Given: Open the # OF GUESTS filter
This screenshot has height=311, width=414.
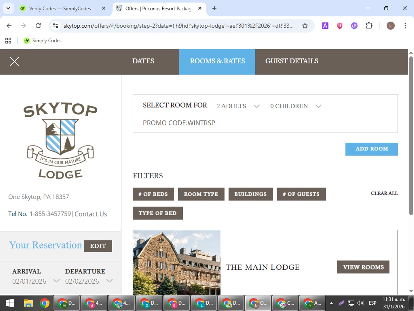Looking at the screenshot, I should pyautogui.click(x=301, y=194).
